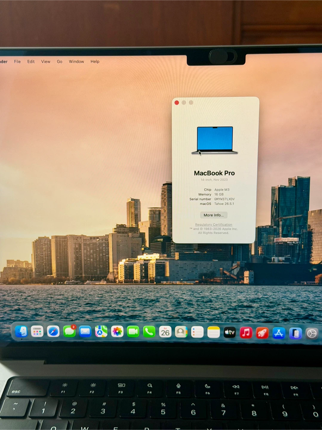Viewport: 322px width, 430px height.
Task: Select the "16 GB" memory value
Action: (219, 194)
